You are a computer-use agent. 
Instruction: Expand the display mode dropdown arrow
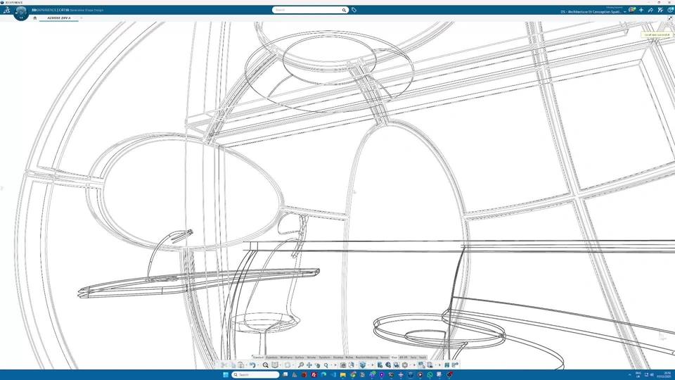[368, 365]
